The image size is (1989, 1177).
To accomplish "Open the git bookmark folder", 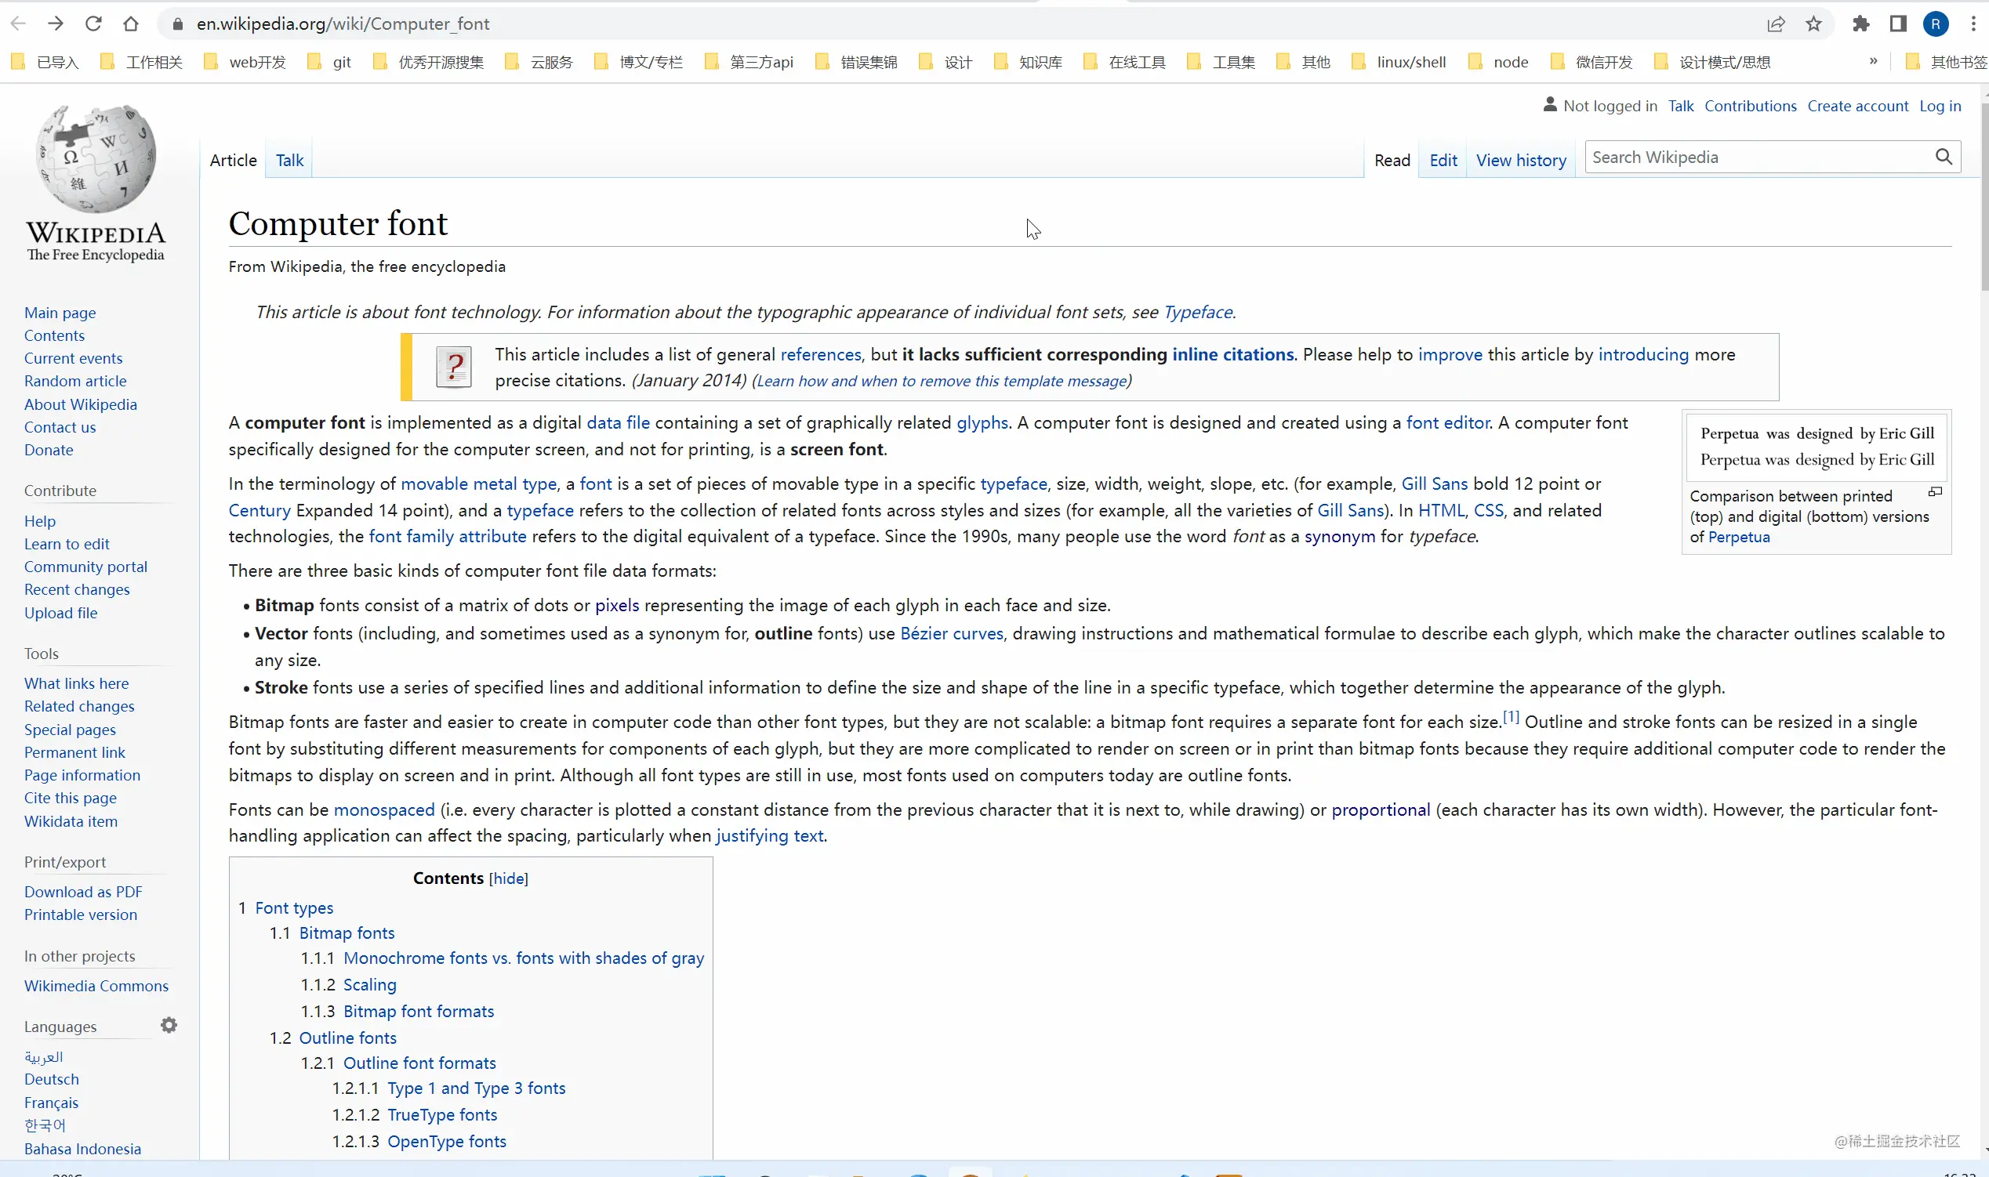I will click(x=329, y=62).
